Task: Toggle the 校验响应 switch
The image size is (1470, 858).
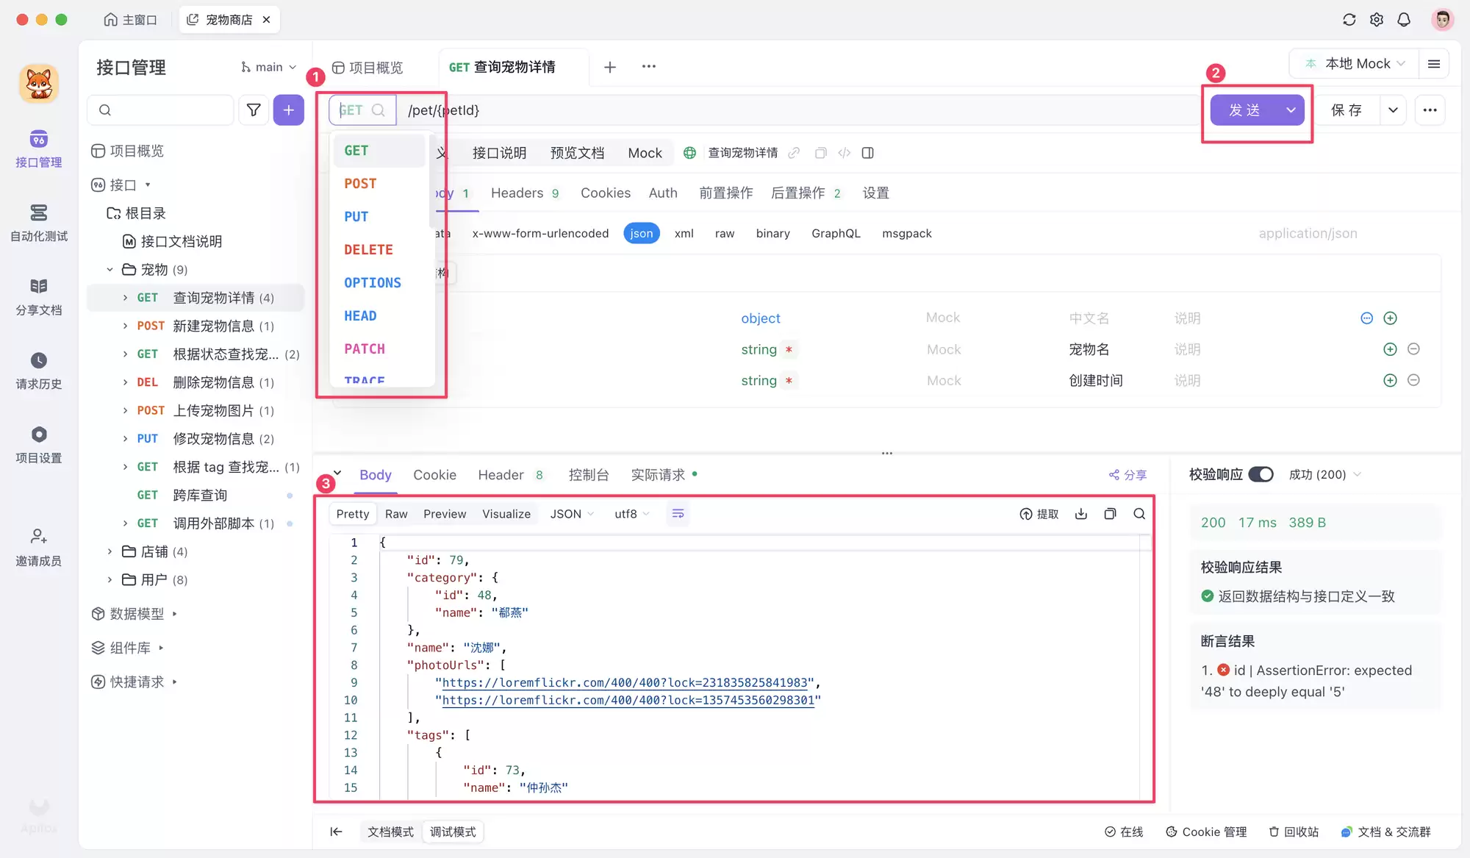Action: (1261, 475)
